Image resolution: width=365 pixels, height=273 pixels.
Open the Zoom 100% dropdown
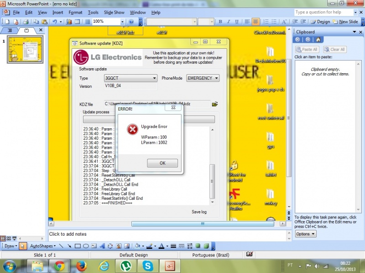[x=122, y=22]
